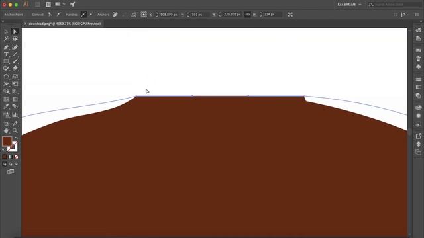The height and width of the screenshot is (238, 424).
Task: Connect selected end points
Action: (124, 15)
